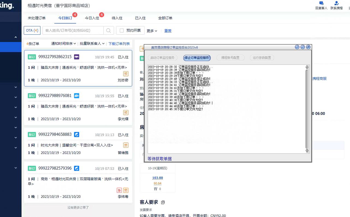Expand the 批量联系客人 dropdown

(92, 44)
